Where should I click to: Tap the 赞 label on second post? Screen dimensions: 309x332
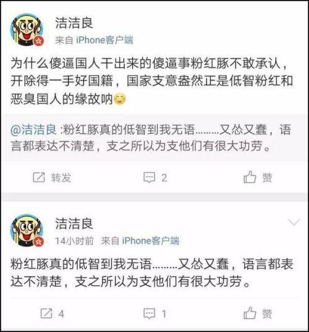(x=267, y=313)
